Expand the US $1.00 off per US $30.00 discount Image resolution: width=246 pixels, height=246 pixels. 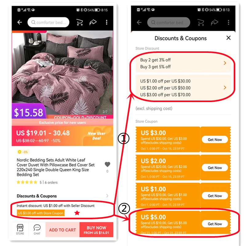click(225, 88)
